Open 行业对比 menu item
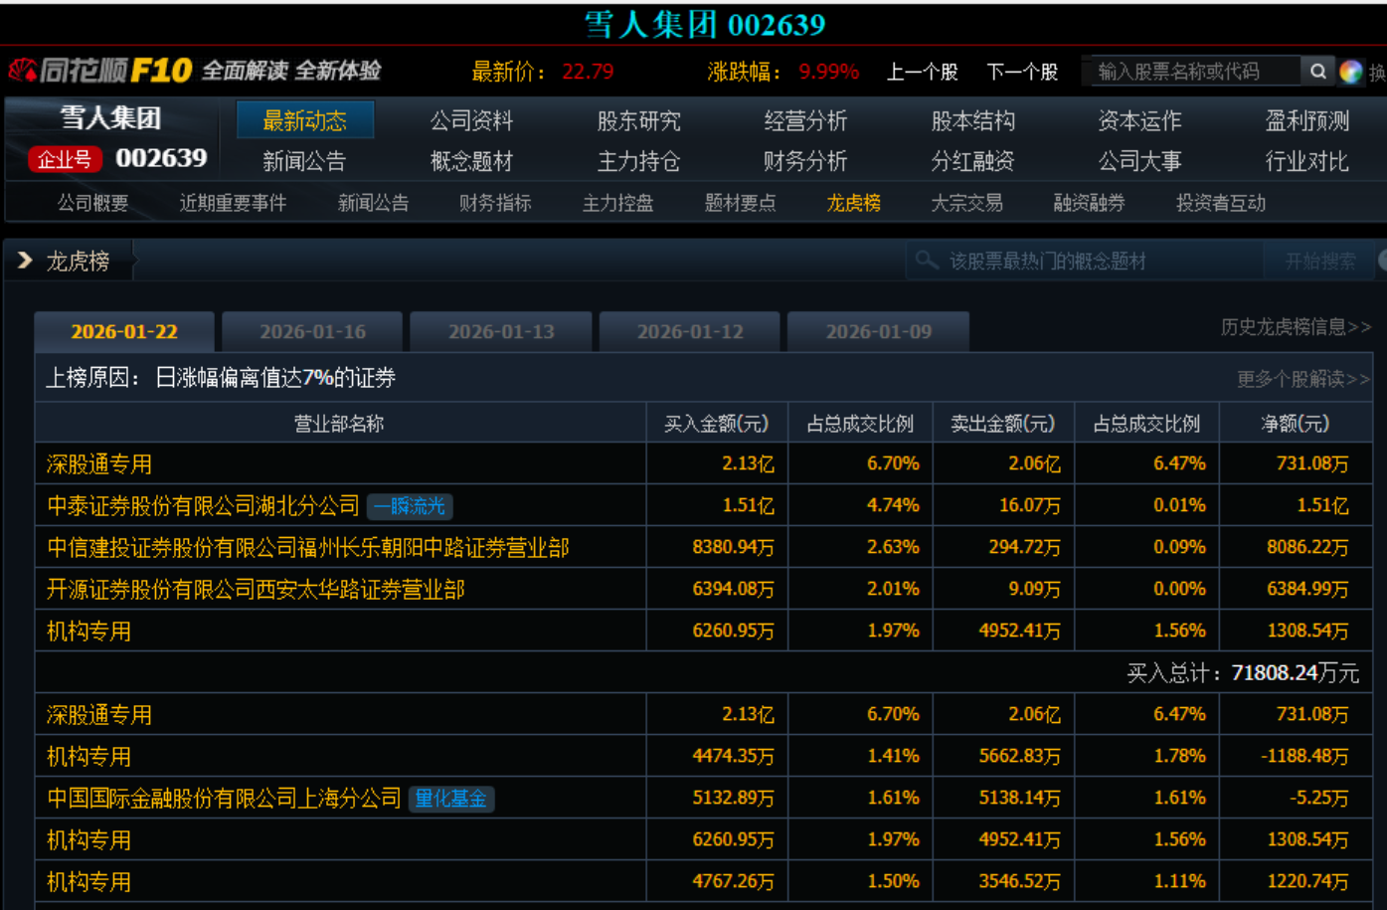Viewport: 1387px width, 910px height. coord(1306,161)
